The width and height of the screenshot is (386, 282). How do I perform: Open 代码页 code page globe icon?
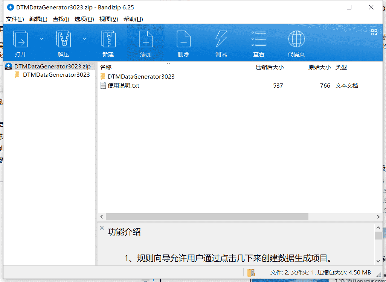coord(296,39)
